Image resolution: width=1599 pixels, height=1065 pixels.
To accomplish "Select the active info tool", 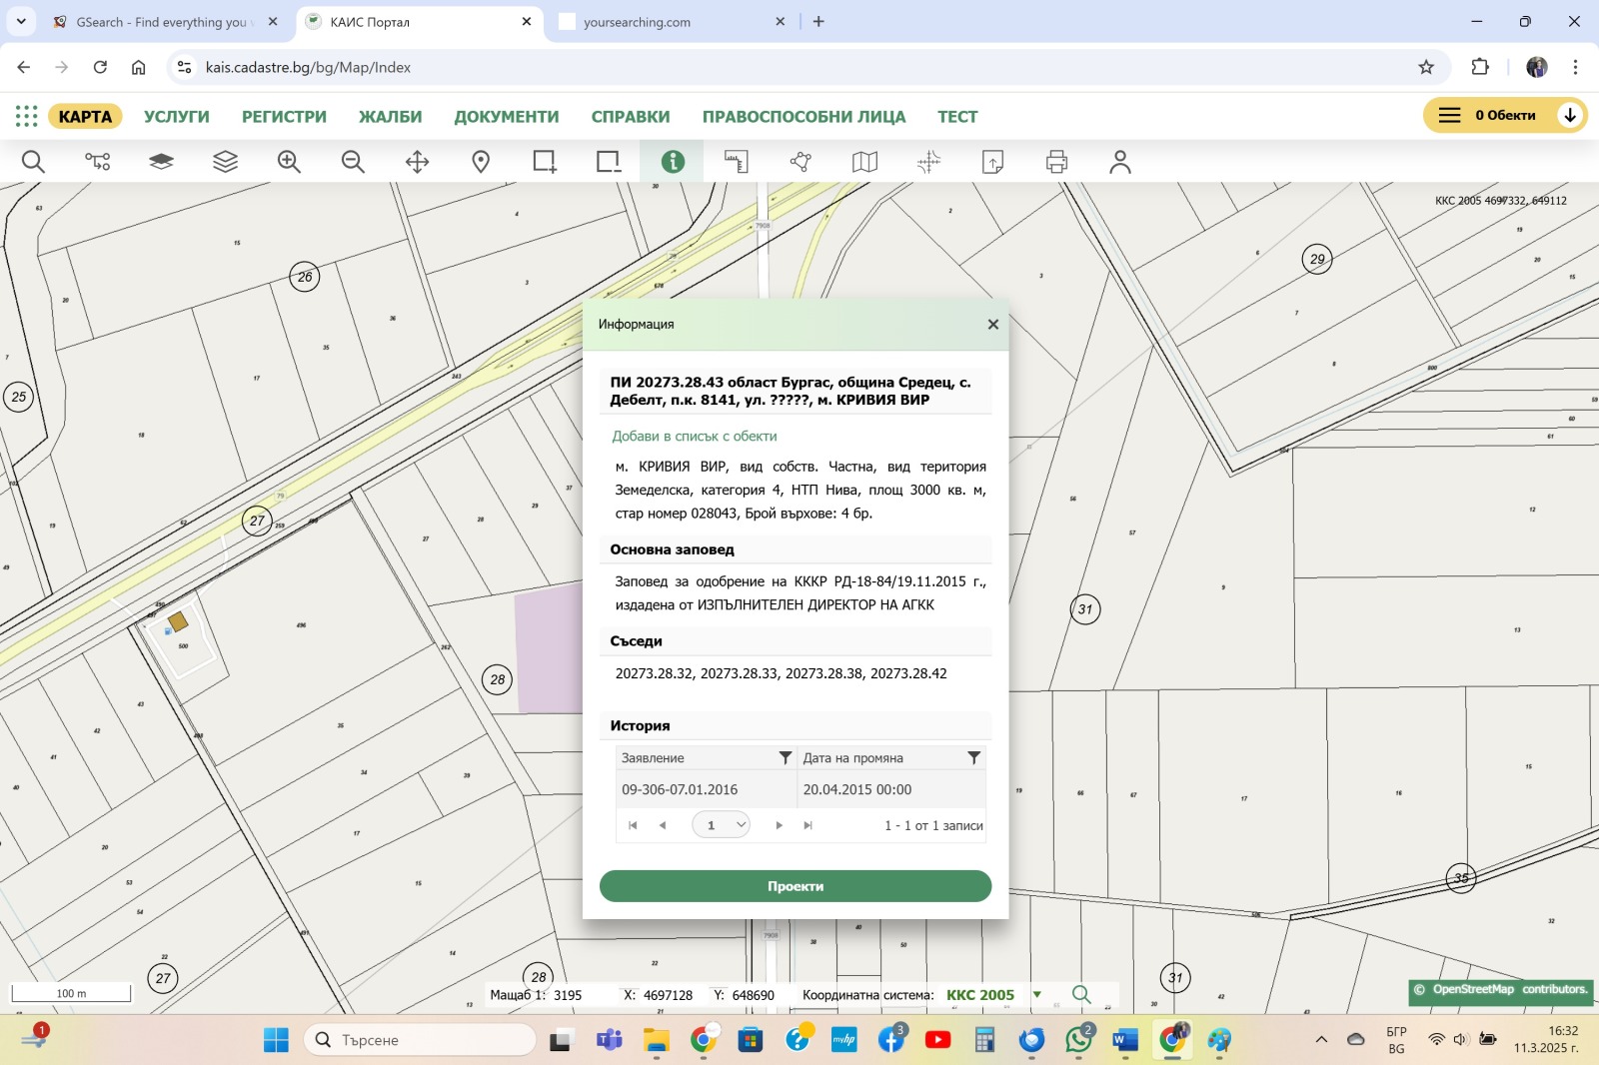I will point(672,161).
